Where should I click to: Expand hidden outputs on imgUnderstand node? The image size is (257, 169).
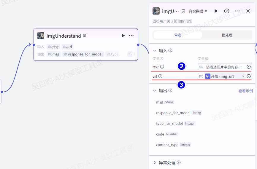coord(130,54)
